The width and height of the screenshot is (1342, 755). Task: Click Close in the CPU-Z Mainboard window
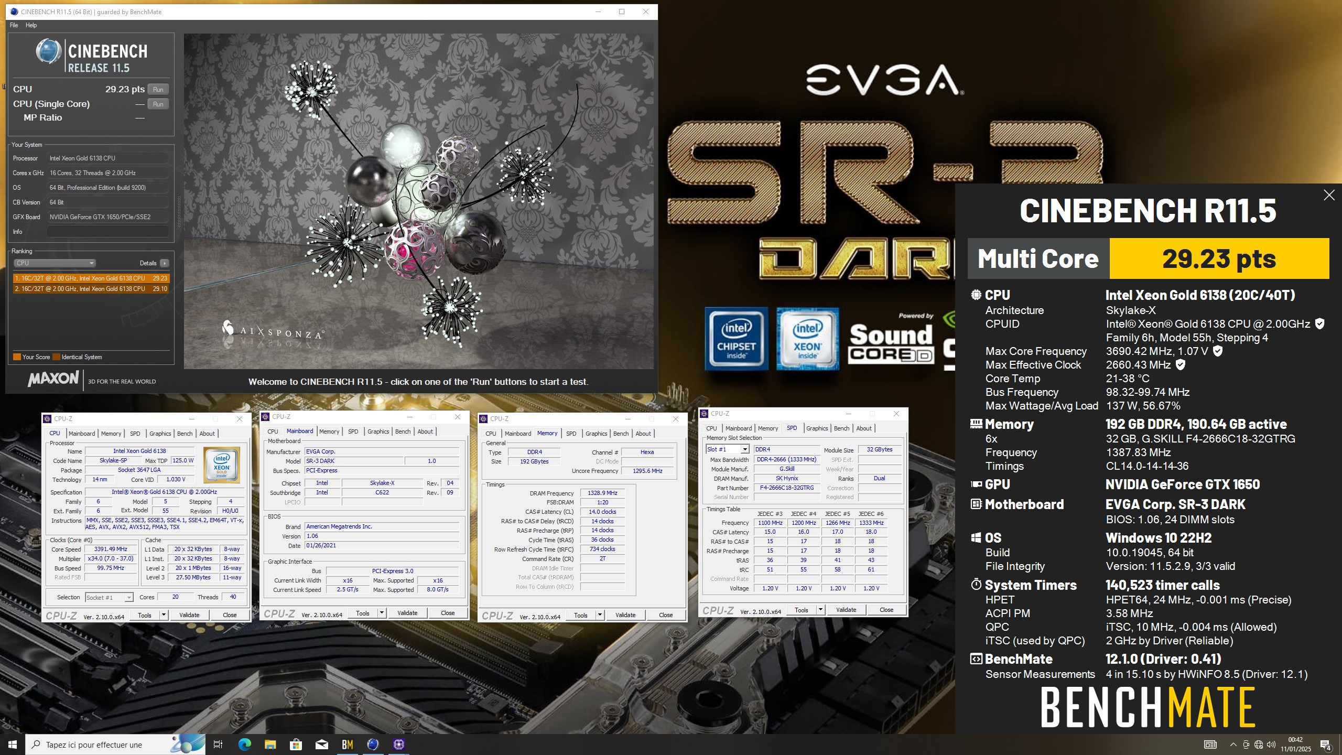[448, 613]
